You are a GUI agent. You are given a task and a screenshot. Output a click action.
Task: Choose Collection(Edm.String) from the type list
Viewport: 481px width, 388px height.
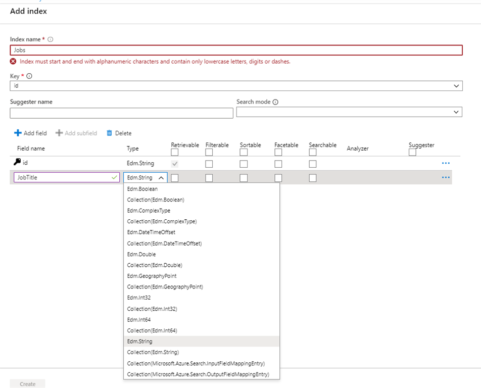point(153,352)
